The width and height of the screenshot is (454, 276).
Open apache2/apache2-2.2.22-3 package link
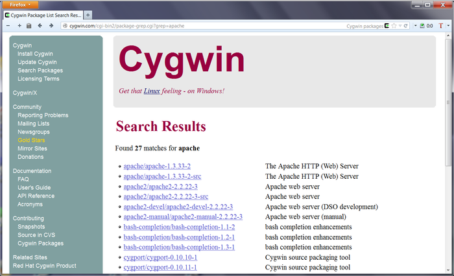(x=160, y=187)
